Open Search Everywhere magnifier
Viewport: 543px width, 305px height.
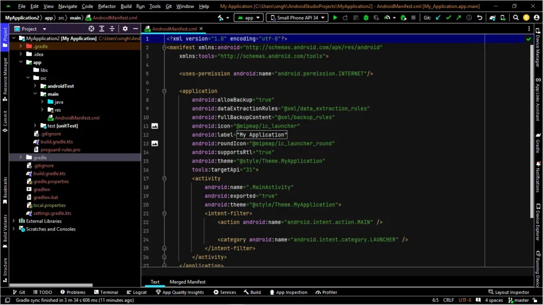pyautogui.click(x=516, y=17)
